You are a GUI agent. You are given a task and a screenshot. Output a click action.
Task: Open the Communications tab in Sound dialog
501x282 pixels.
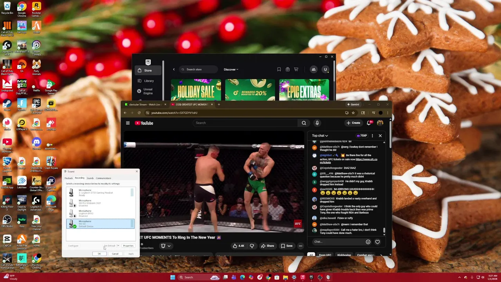pyautogui.click(x=103, y=178)
